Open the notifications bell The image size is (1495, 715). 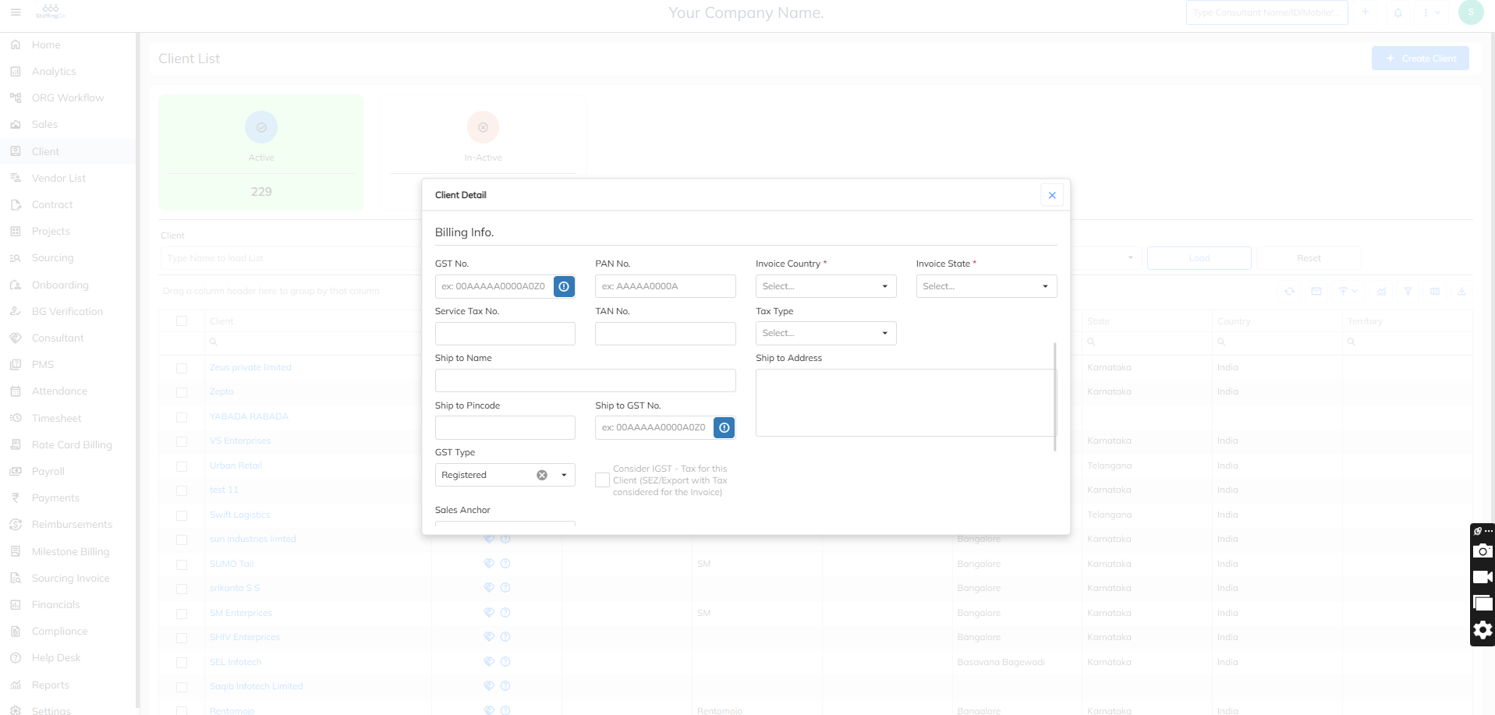coord(1398,12)
